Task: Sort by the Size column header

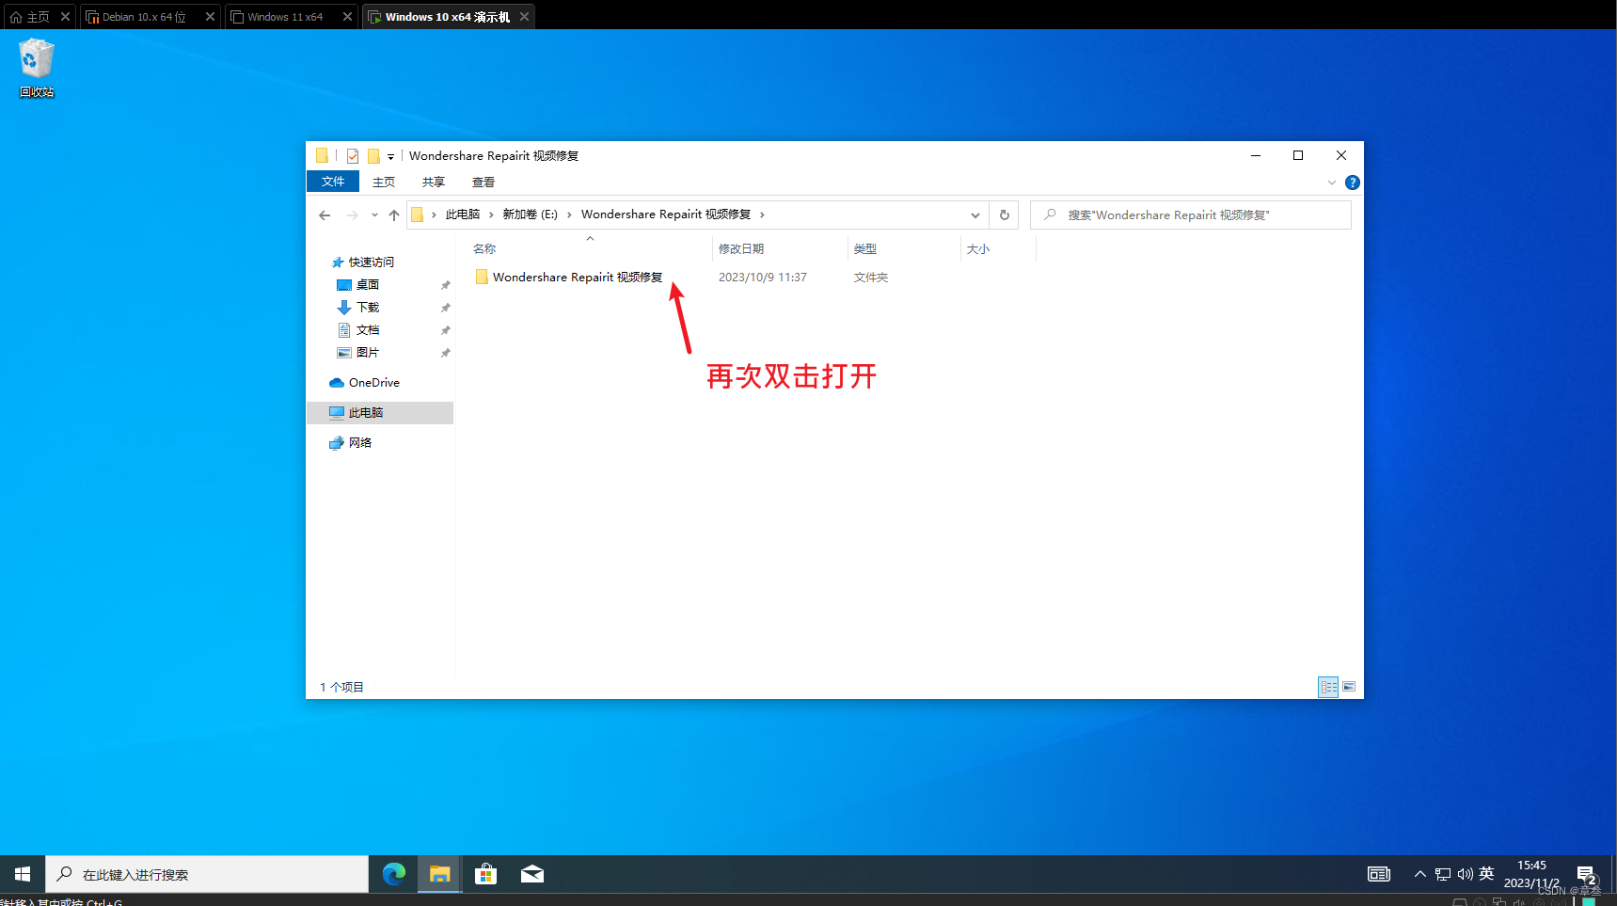Action: (998, 249)
